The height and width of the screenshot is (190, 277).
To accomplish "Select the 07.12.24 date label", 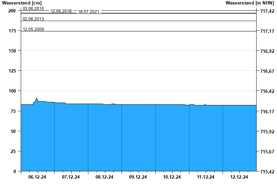I will click(x=71, y=177).
